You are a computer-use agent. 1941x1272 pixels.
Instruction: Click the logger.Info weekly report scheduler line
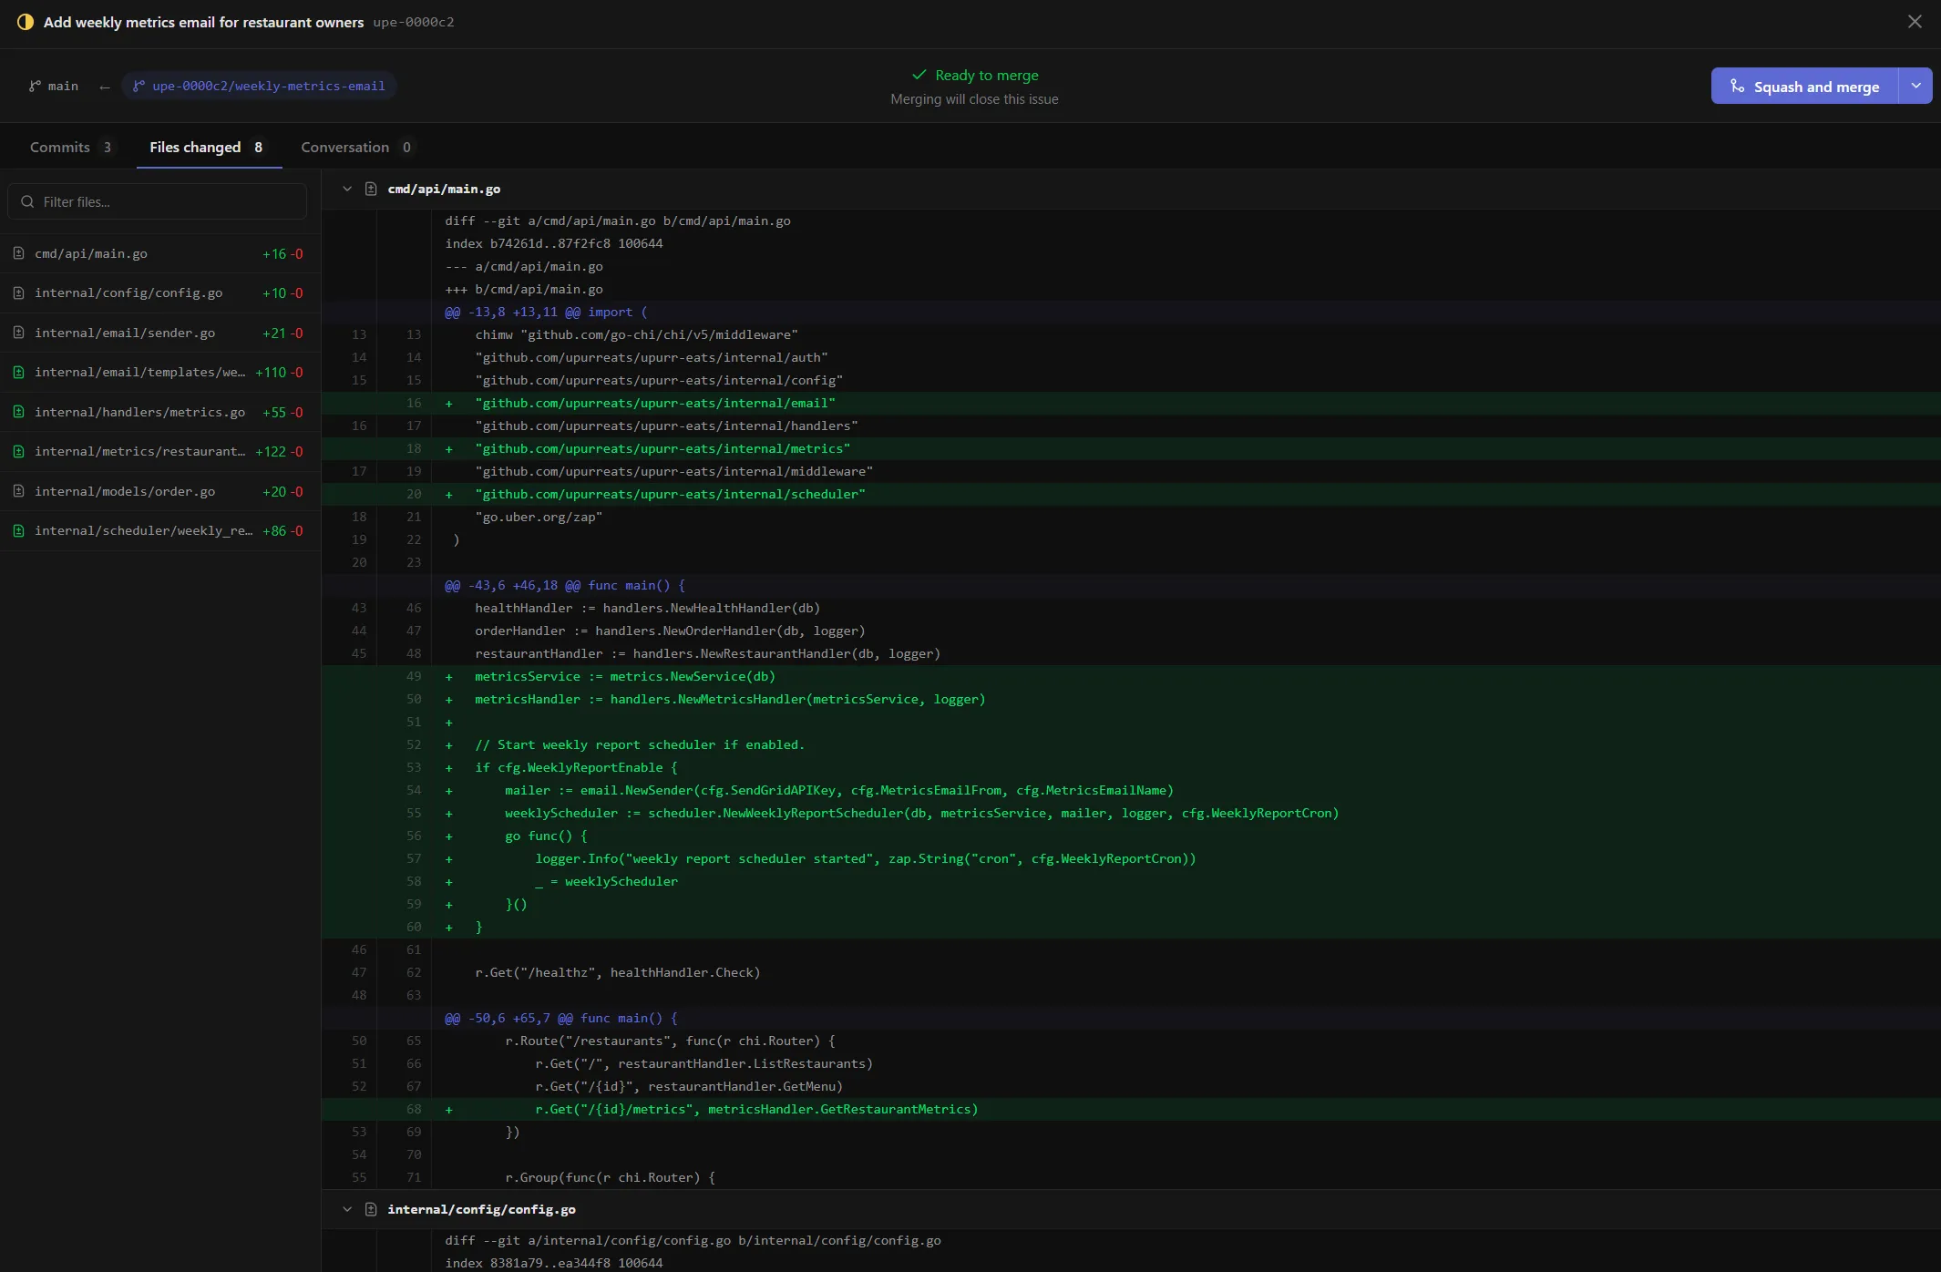point(1131,858)
